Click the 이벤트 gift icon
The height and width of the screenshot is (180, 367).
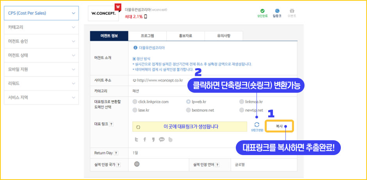coord(292,11)
